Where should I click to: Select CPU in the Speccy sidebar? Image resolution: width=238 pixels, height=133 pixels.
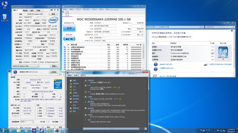pyautogui.click(x=73, y=87)
